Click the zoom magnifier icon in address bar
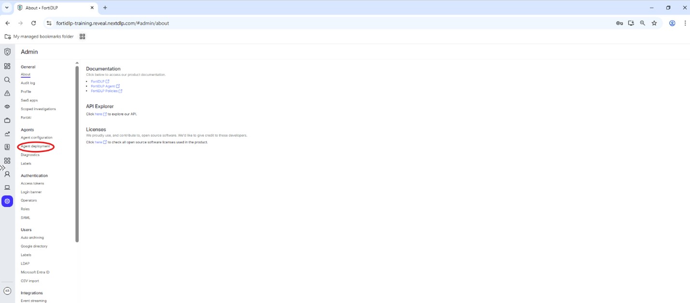The width and height of the screenshot is (690, 303). [x=643, y=23]
